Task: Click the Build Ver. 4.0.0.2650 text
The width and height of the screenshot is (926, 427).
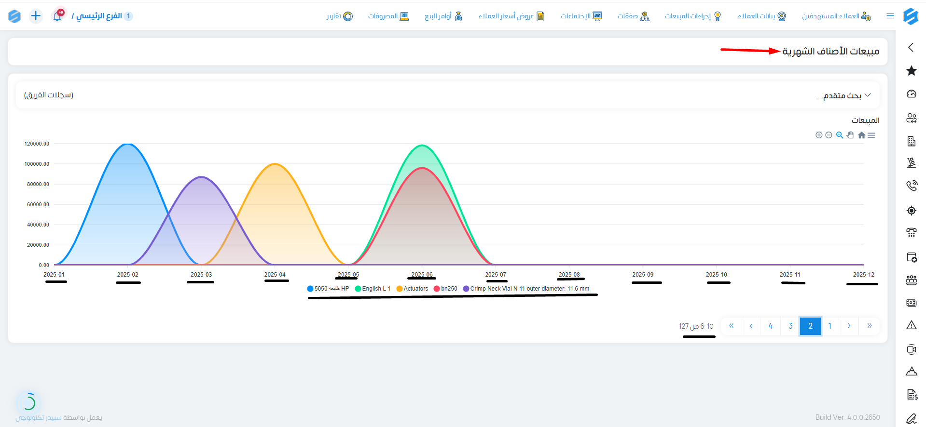Action: (x=847, y=417)
